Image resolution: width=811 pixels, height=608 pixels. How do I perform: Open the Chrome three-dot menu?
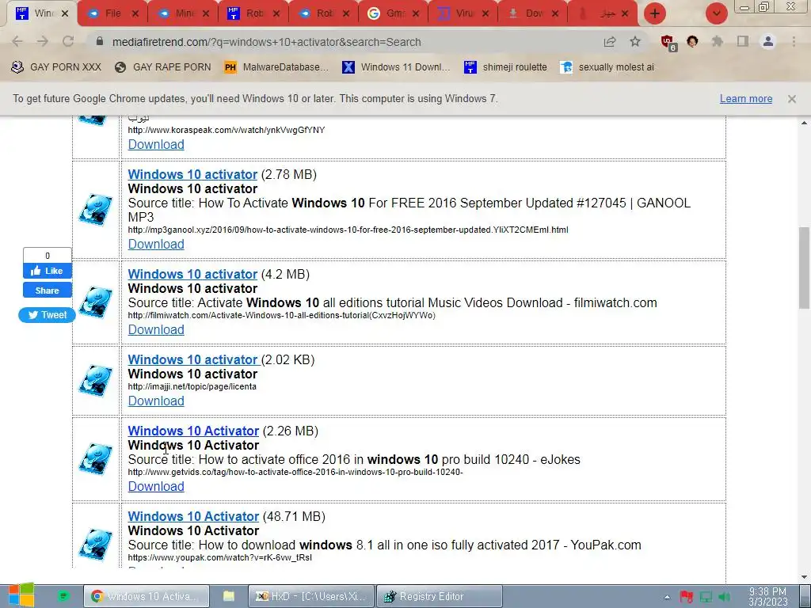coord(794,42)
